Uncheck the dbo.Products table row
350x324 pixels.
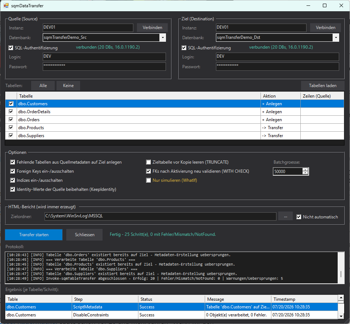pos(11,128)
